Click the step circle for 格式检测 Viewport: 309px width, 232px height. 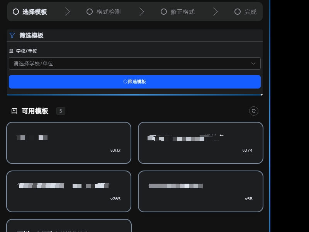[89, 12]
